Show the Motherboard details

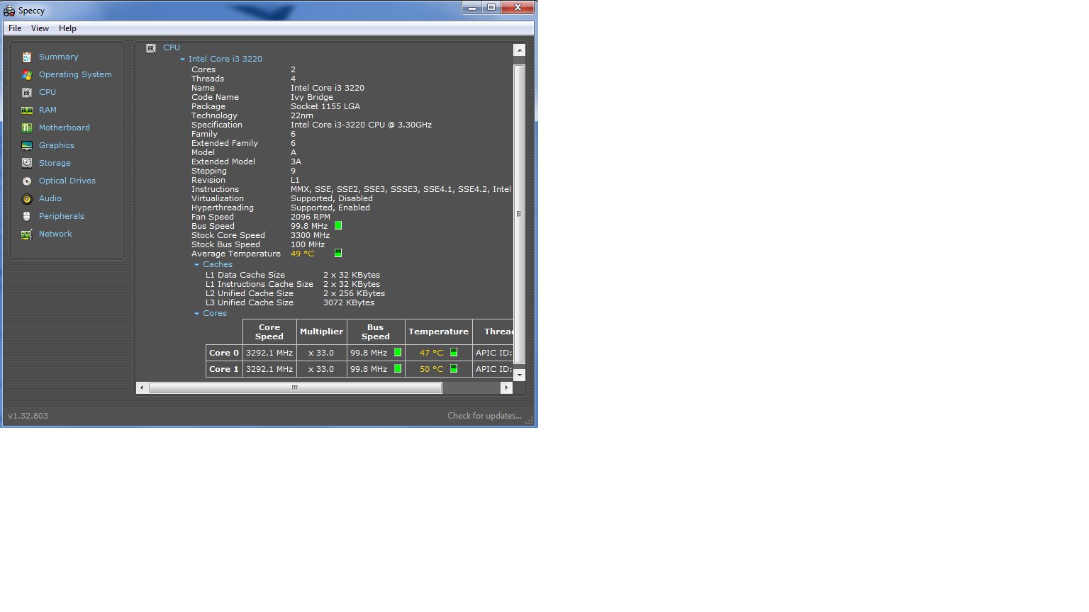point(65,127)
